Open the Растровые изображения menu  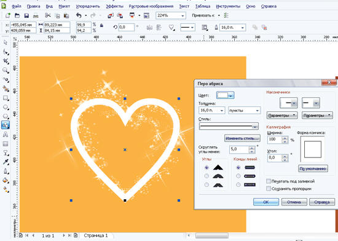(151, 6)
